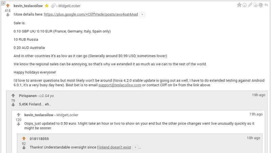The height and width of the screenshot is (153, 271).
Task: Collapse the top comment thread
Action: [3, 3]
